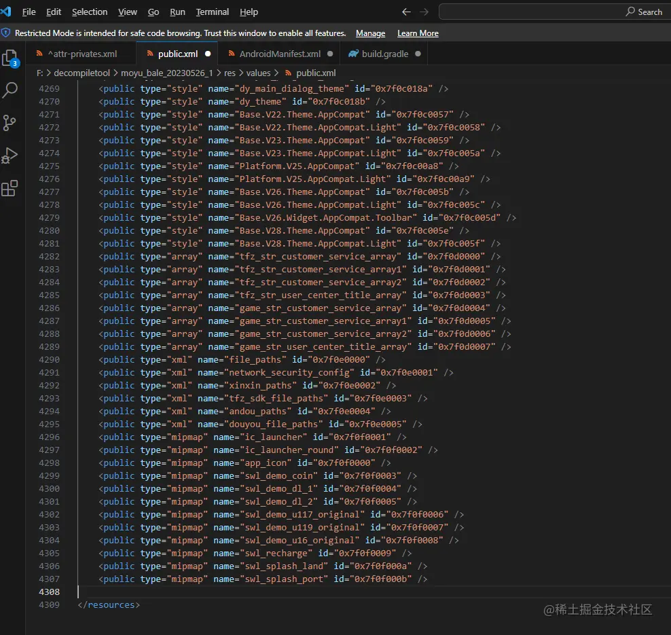Open the Explorer view in the activity bar

point(10,58)
